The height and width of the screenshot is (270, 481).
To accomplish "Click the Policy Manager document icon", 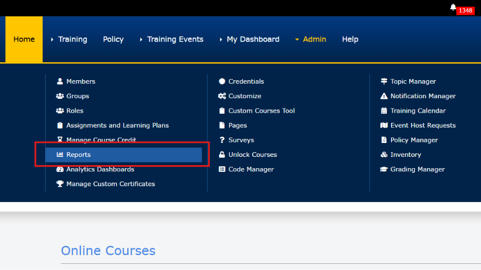I will pyautogui.click(x=384, y=140).
